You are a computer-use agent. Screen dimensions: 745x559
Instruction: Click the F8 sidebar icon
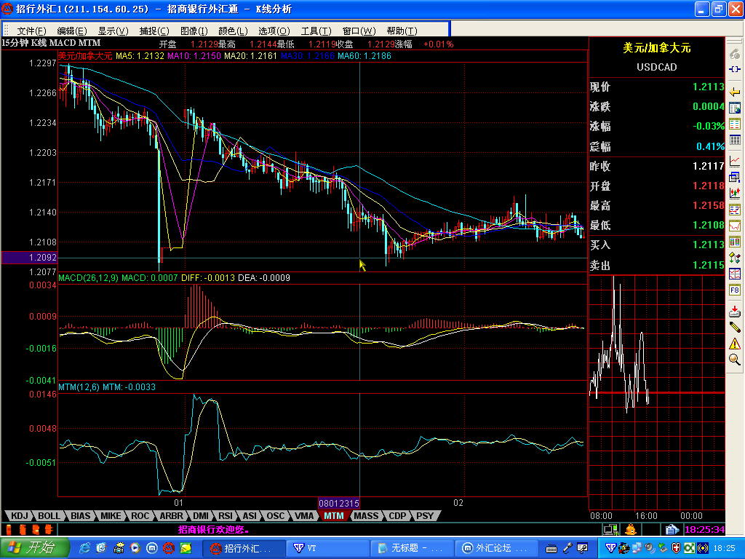click(x=735, y=290)
